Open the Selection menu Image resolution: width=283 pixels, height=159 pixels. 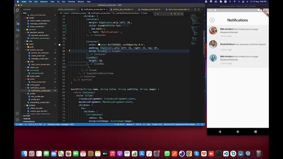[x=44, y=2]
